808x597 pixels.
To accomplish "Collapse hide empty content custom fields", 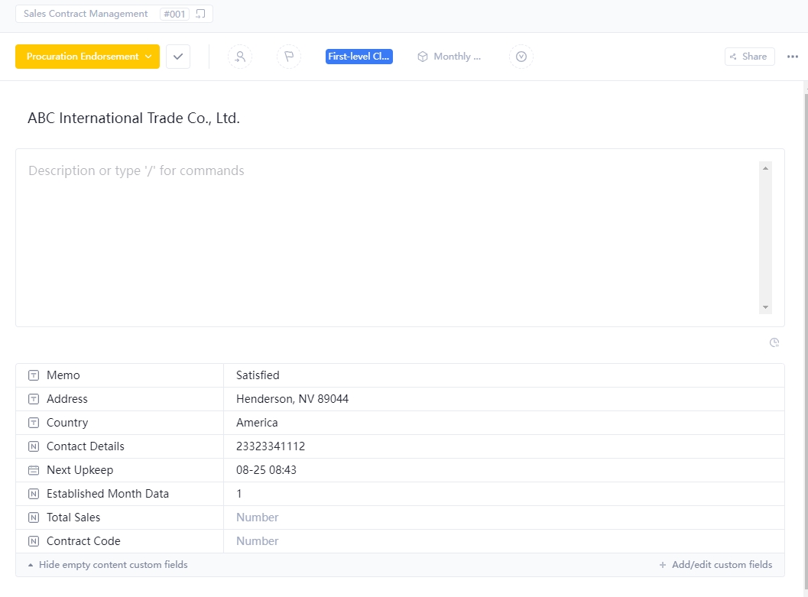I will (x=113, y=564).
